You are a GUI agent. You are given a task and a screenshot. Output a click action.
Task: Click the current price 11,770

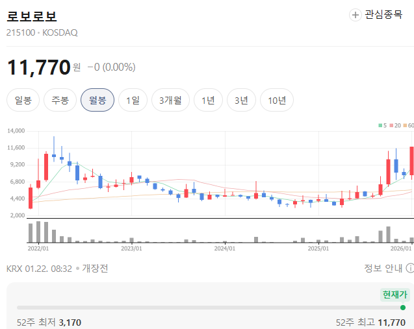39,67
